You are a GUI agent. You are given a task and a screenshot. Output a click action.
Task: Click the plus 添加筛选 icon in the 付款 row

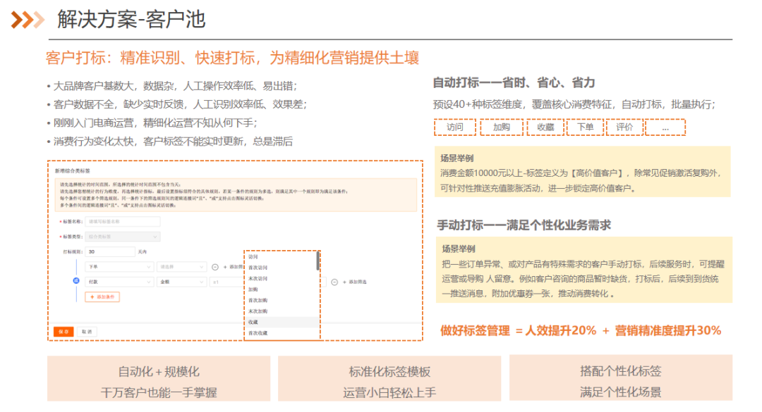pyautogui.click(x=346, y=282)
